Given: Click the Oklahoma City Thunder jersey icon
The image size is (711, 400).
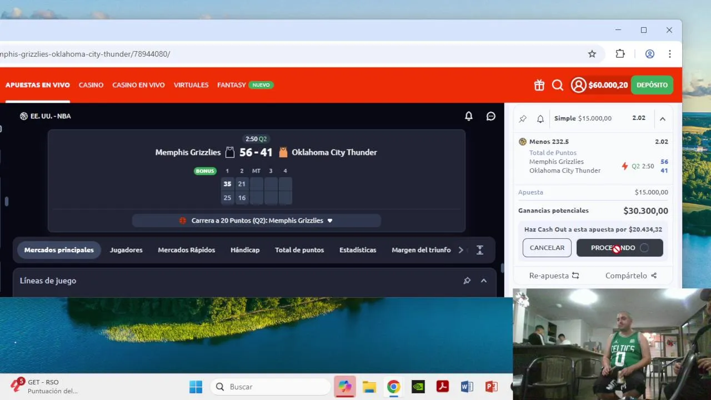Looking at the screenshot, I should pyautogui.click(x=283, y=152).
